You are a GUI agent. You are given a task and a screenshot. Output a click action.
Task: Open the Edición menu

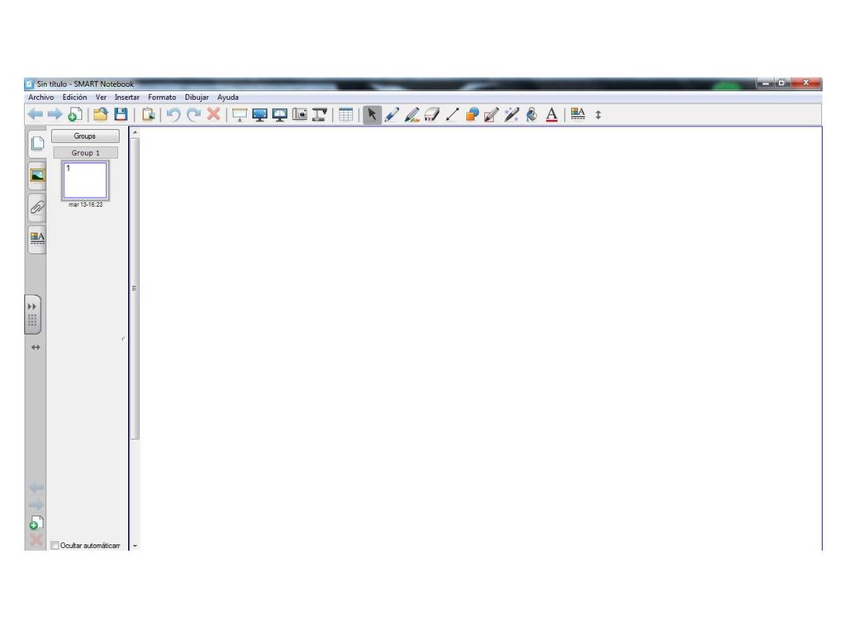(x=74, y=98)
